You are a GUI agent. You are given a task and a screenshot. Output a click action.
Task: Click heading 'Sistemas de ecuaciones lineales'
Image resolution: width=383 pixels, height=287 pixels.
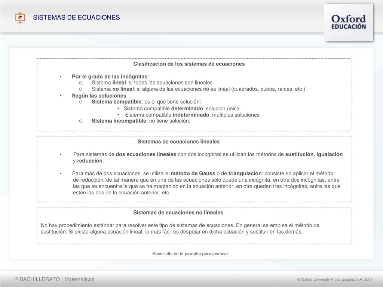(178, 142)
